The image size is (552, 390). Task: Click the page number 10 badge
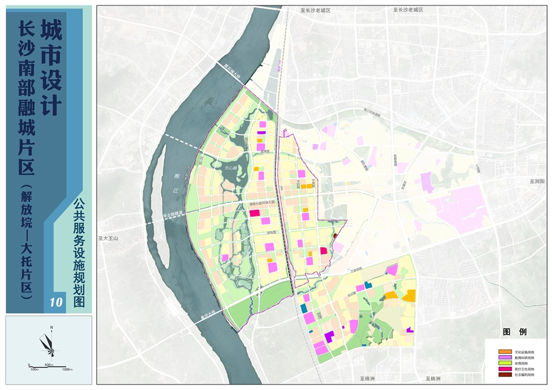(x=56, y=302)
